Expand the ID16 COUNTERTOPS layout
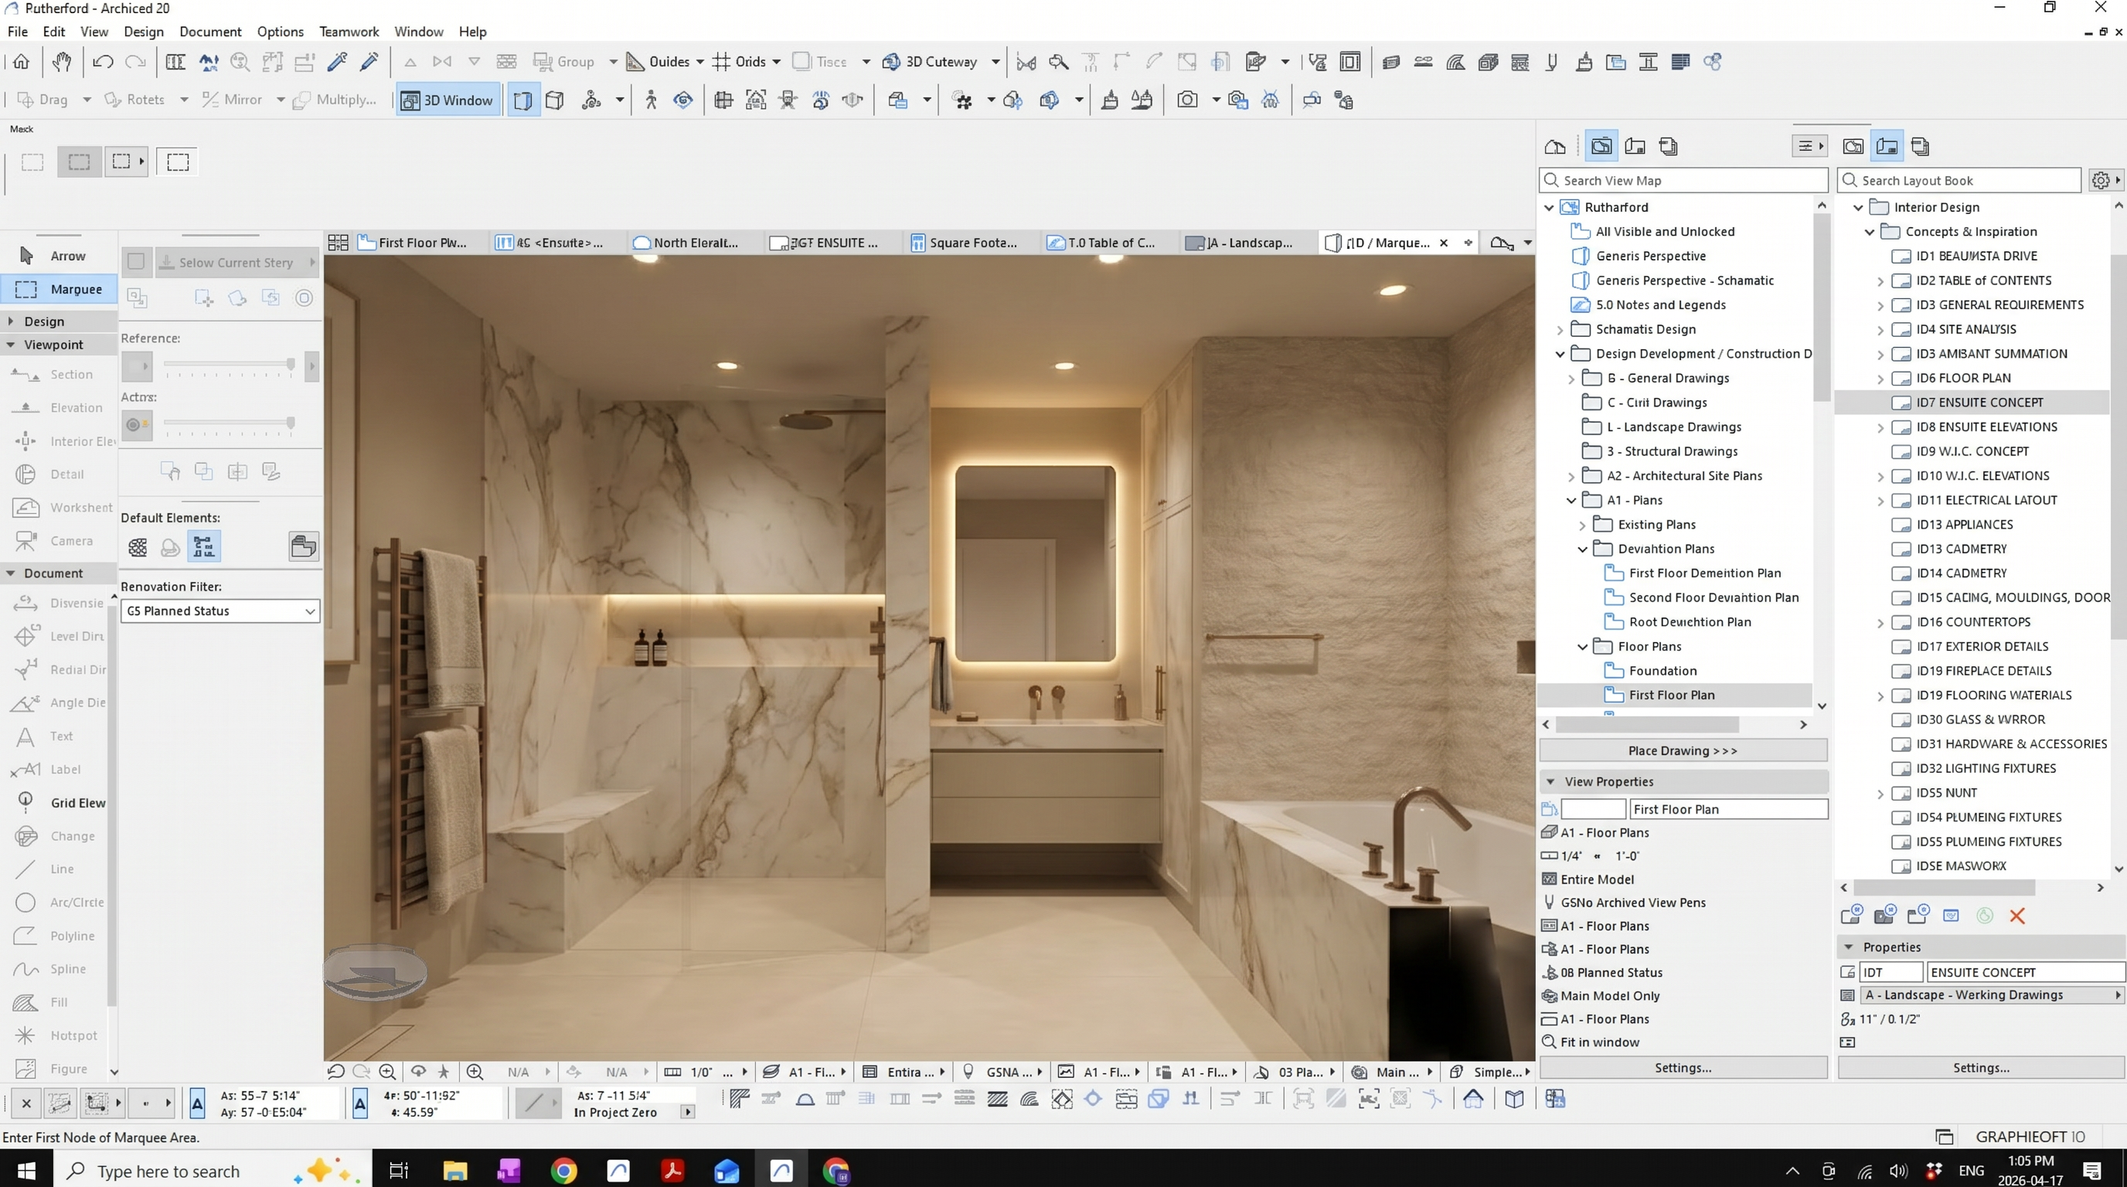 click(1881, 623)
